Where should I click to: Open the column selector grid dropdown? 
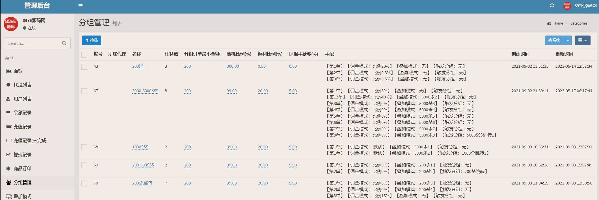[x=582, y=40]
